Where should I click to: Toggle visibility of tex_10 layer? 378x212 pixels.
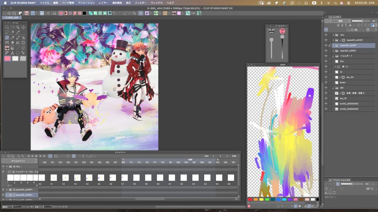[326, 98]
